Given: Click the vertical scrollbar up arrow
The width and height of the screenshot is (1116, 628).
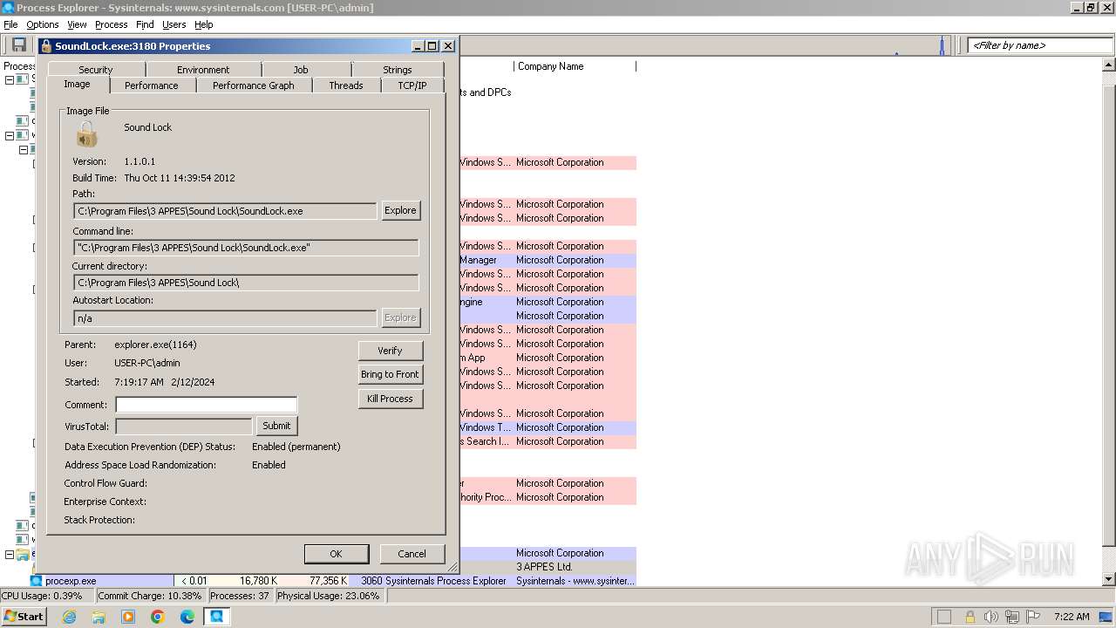Looking at the screenshot, I should point(1109,65).
